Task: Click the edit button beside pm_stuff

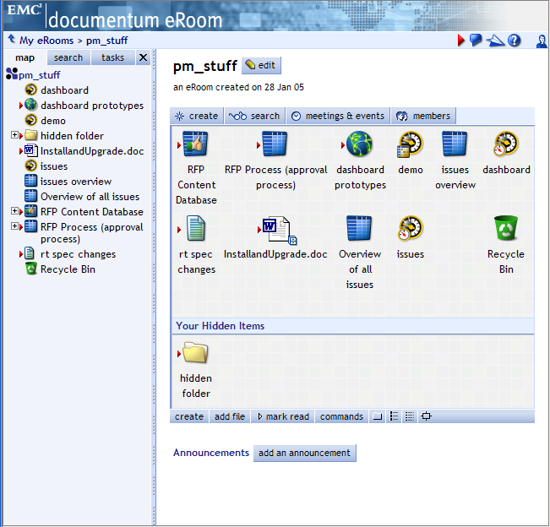Action: (261, 66)
